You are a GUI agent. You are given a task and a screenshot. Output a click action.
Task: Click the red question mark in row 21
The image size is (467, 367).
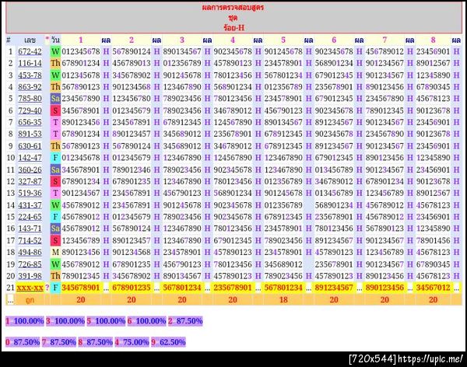pyautogui.click(x=47, y=288)
